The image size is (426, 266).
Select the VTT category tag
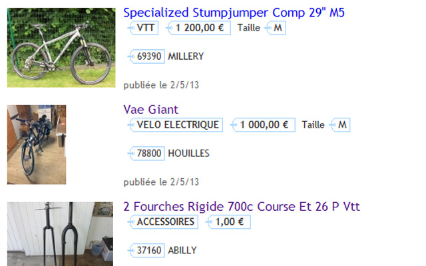143,28
